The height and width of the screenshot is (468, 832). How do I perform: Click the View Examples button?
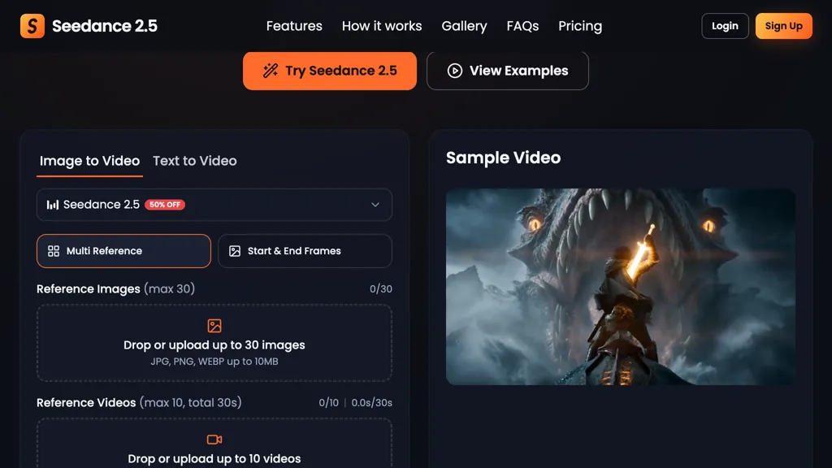507,71
